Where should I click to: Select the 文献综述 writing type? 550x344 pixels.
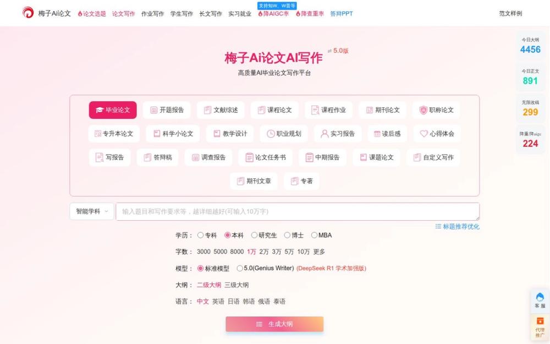point(221,110)
